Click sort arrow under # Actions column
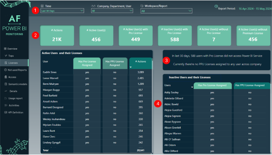The image size is (272, 155). pos(130,67)
